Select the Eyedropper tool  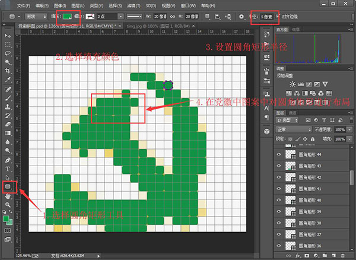point(8,80)
